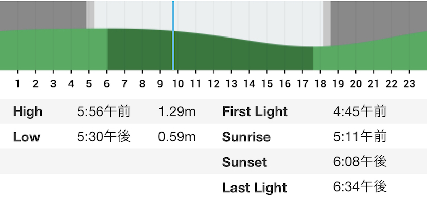Click the Low tide row label
427x206 pixels.
click(27, 137)
